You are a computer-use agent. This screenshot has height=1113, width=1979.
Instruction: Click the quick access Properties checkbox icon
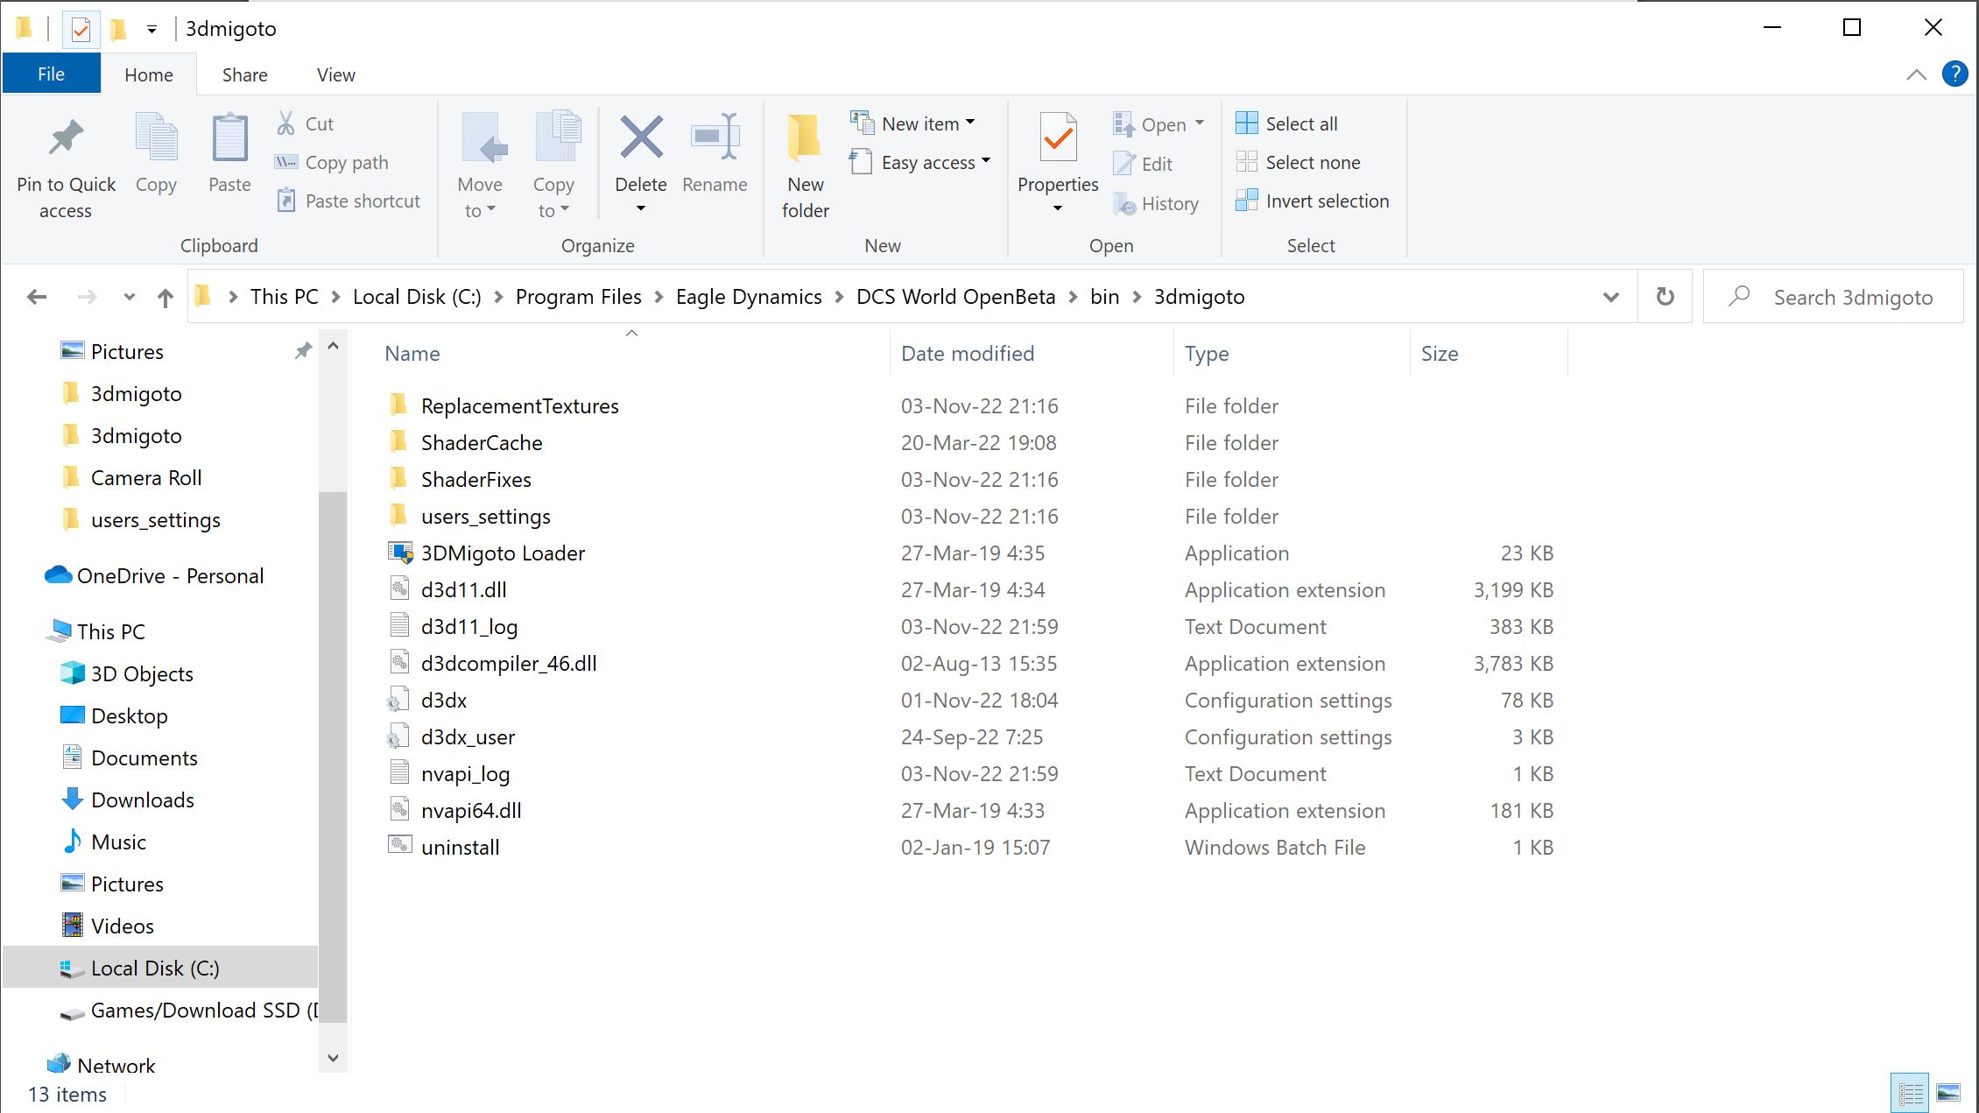(x=81, y=30)
